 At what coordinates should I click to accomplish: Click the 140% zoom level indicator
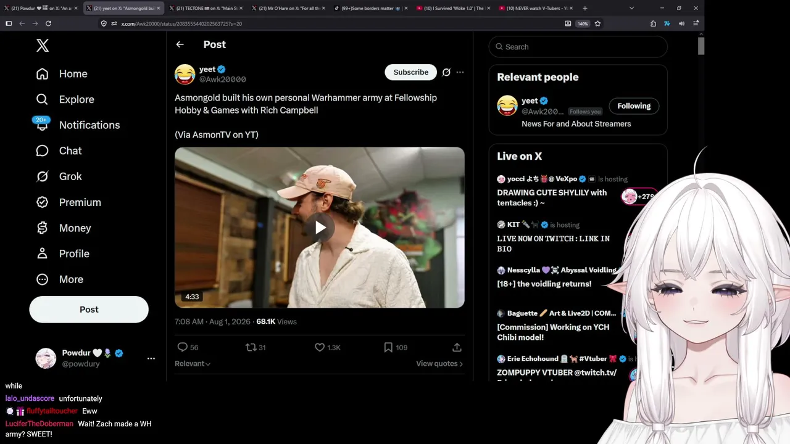[x=583, y=23]
